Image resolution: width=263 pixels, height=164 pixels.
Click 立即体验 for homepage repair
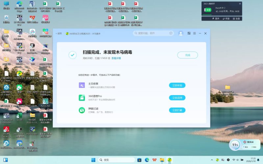coord(177,85)
